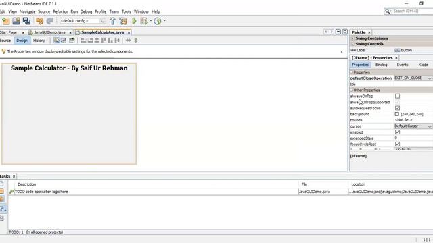Screen dimensions: 433x243
Task: Close the Palette panel tab
Action: point(369,32)
